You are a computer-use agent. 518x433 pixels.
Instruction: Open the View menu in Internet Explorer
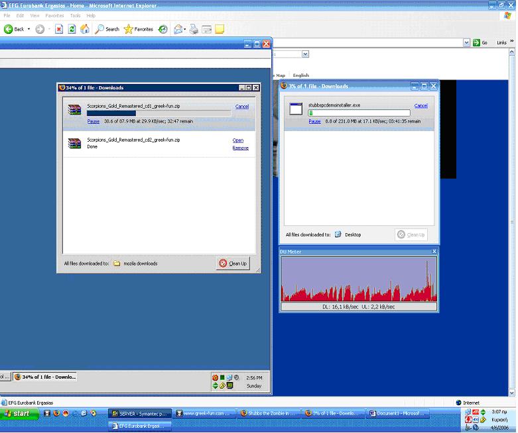[x=34, y=15]
